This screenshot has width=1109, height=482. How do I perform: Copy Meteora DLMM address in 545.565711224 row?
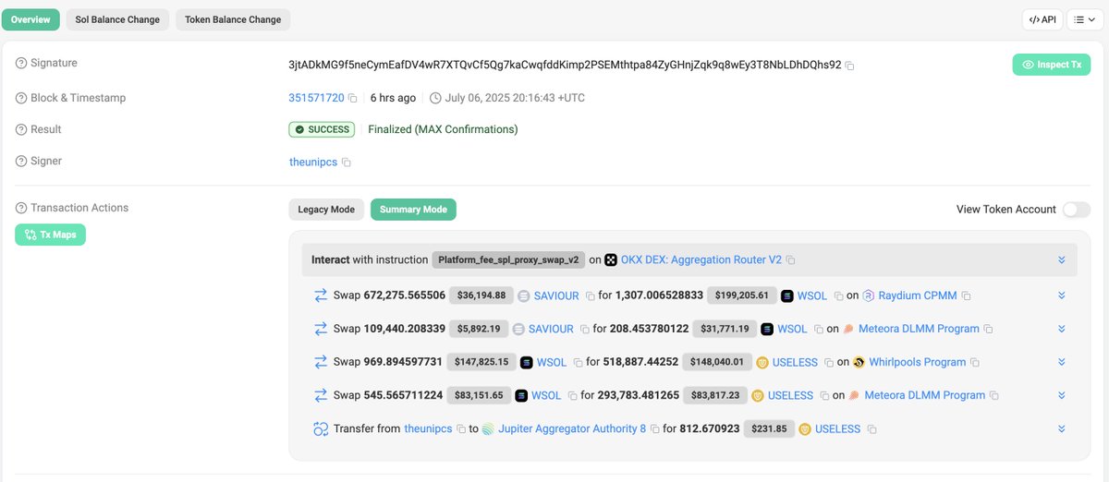pyautogui.click(x=994, y=396)
